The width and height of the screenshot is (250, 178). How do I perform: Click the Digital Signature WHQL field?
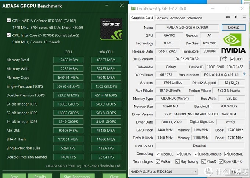231,122
